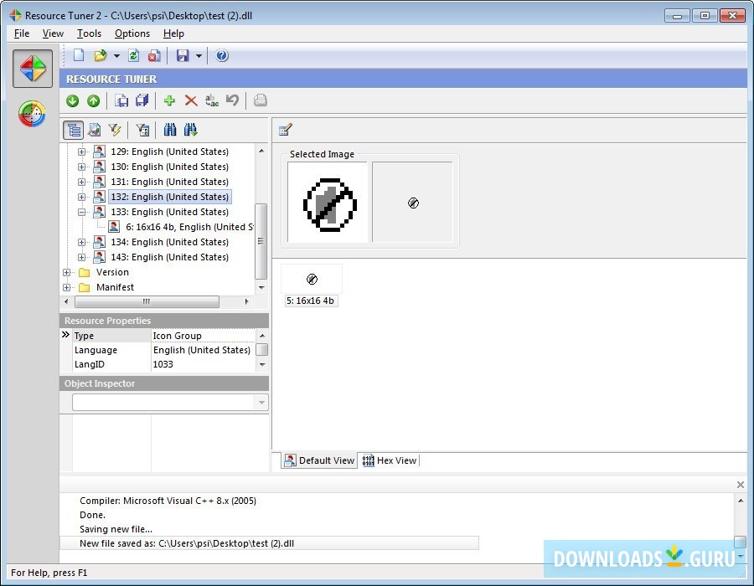The image size is (754, 586).
Task: Click the Rename resource abc icon
Action: (212, 100)
